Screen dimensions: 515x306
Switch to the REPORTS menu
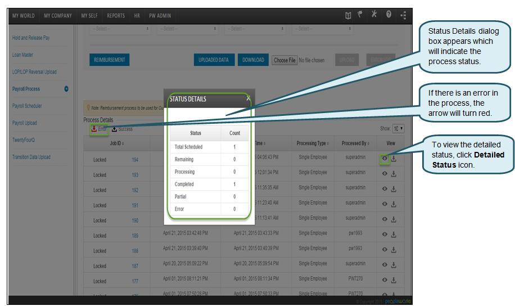click(x=116, y=16)
